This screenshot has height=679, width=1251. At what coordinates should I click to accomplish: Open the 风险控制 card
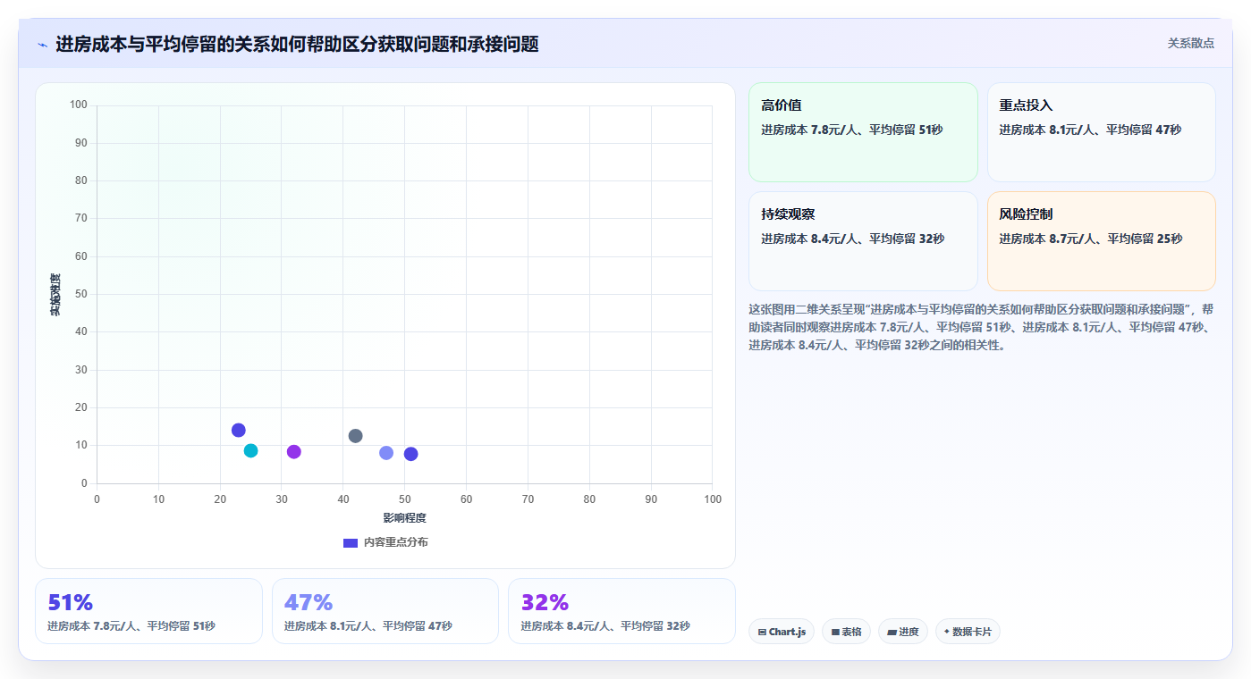(1101, 241)
